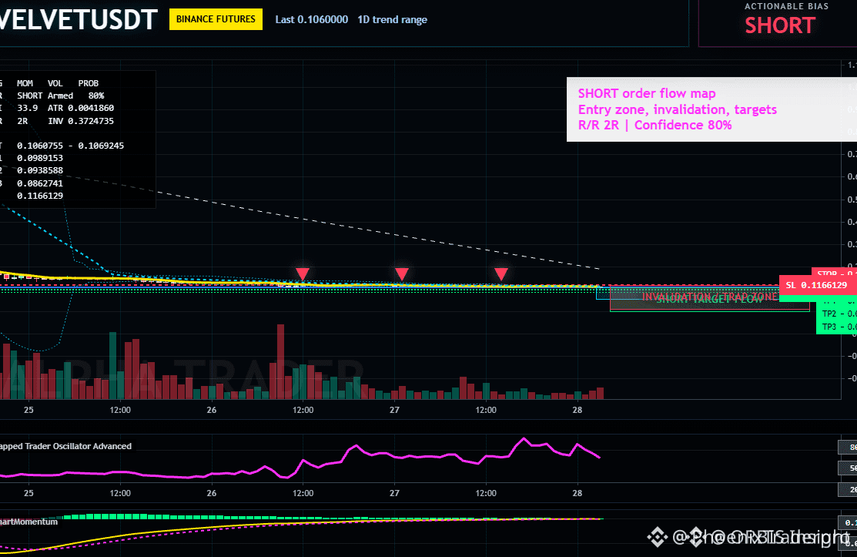
Task: Click the '80%' probability value in table
Action: (x=96, y=96)
